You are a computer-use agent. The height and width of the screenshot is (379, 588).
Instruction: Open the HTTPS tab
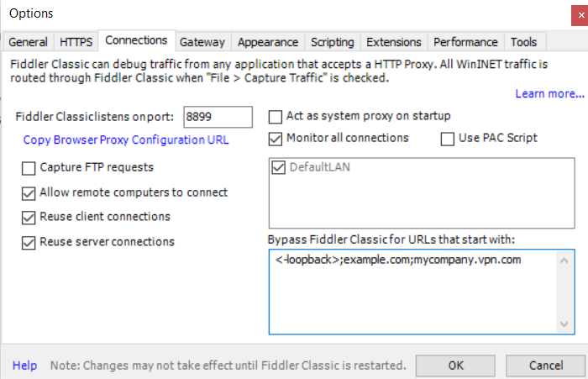coord(76,42)
